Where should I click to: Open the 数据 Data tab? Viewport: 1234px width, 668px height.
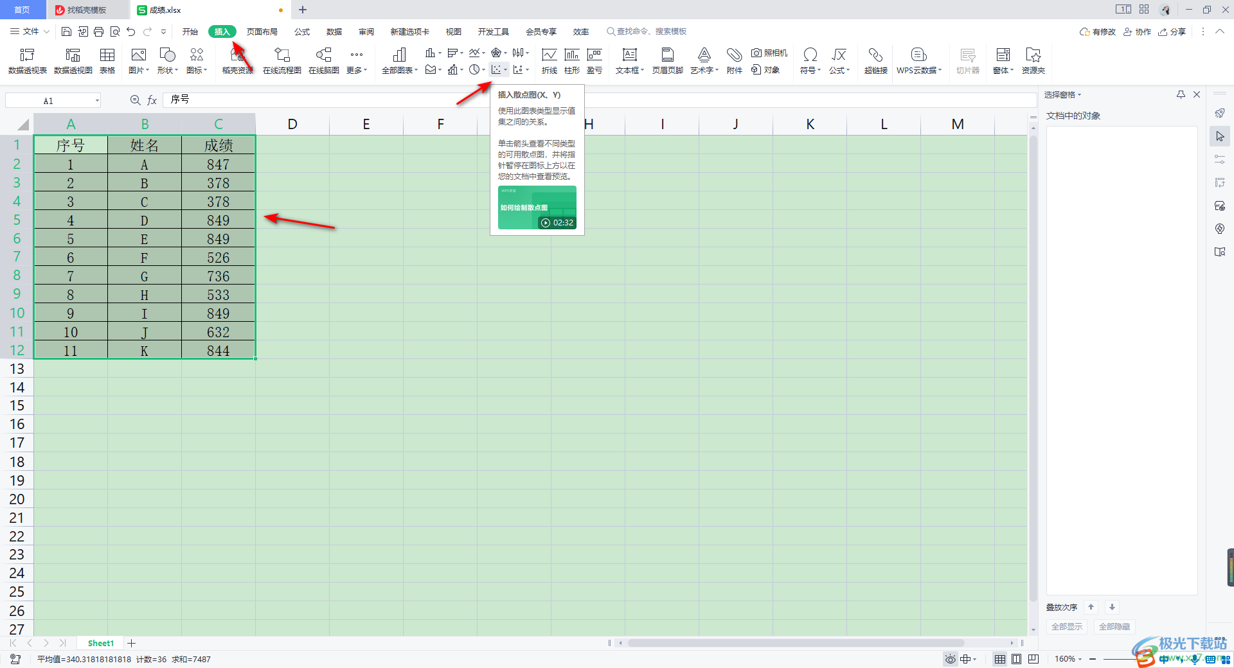tap(334, 31)
